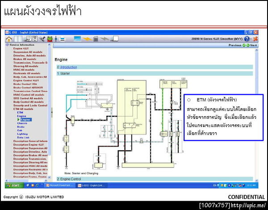Click the sidebar splitter collapse handle
The image size is (268, 210).
pyautogui.click(x=52, y=112)
